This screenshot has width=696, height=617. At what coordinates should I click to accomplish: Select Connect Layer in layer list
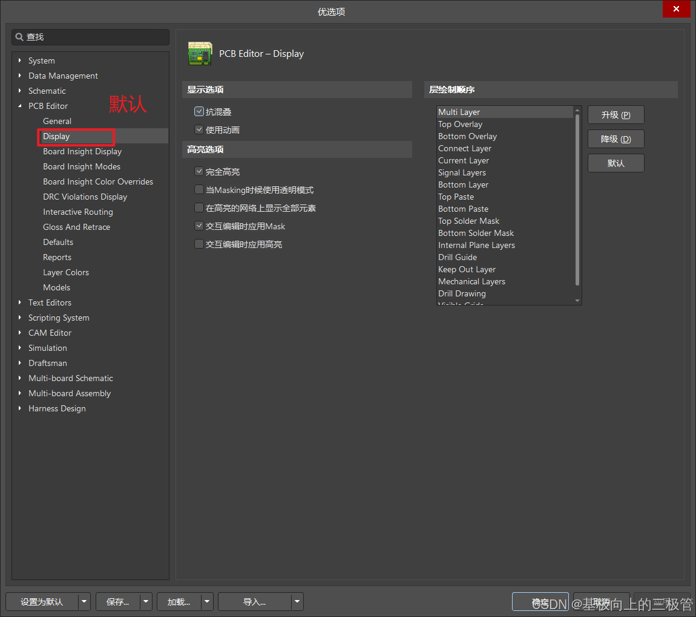pos(505,148)
